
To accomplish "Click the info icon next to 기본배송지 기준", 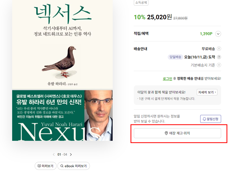I will pyautogui.click(x=220, y=65).
